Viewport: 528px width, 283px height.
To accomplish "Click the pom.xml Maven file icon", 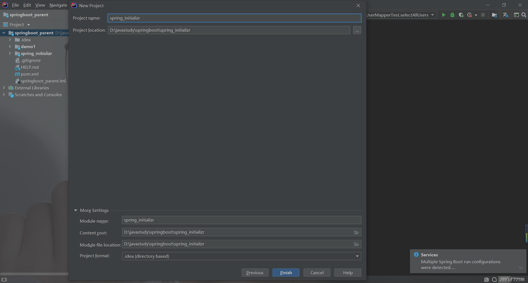I will pos(17,74).
